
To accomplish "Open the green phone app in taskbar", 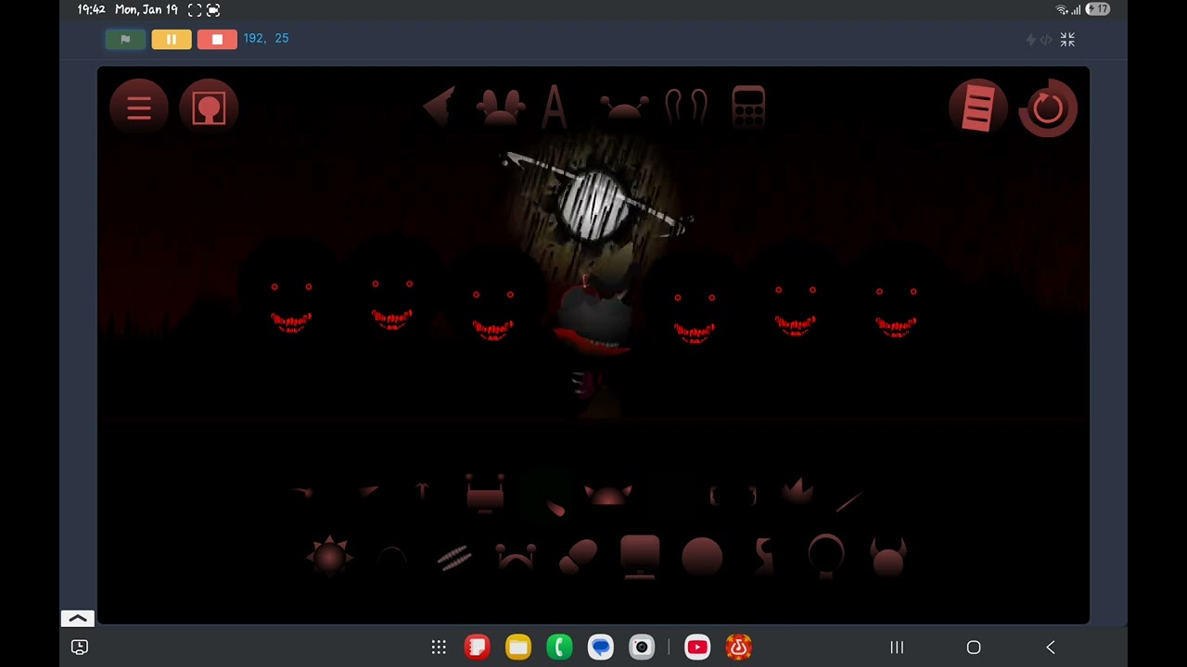I will point(559,648).
